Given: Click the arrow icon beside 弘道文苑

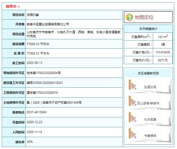Looking at the screenshot, I should 133,86.
